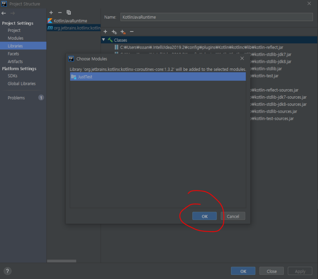
Task: Open help with the question mark button
Action: [8, 271]
